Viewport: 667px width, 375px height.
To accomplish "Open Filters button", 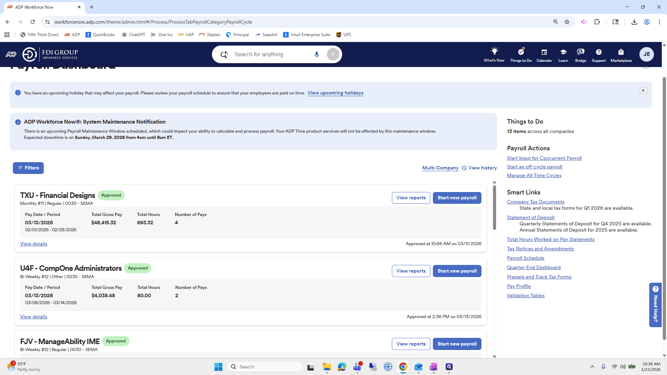I will coord(28,168).
